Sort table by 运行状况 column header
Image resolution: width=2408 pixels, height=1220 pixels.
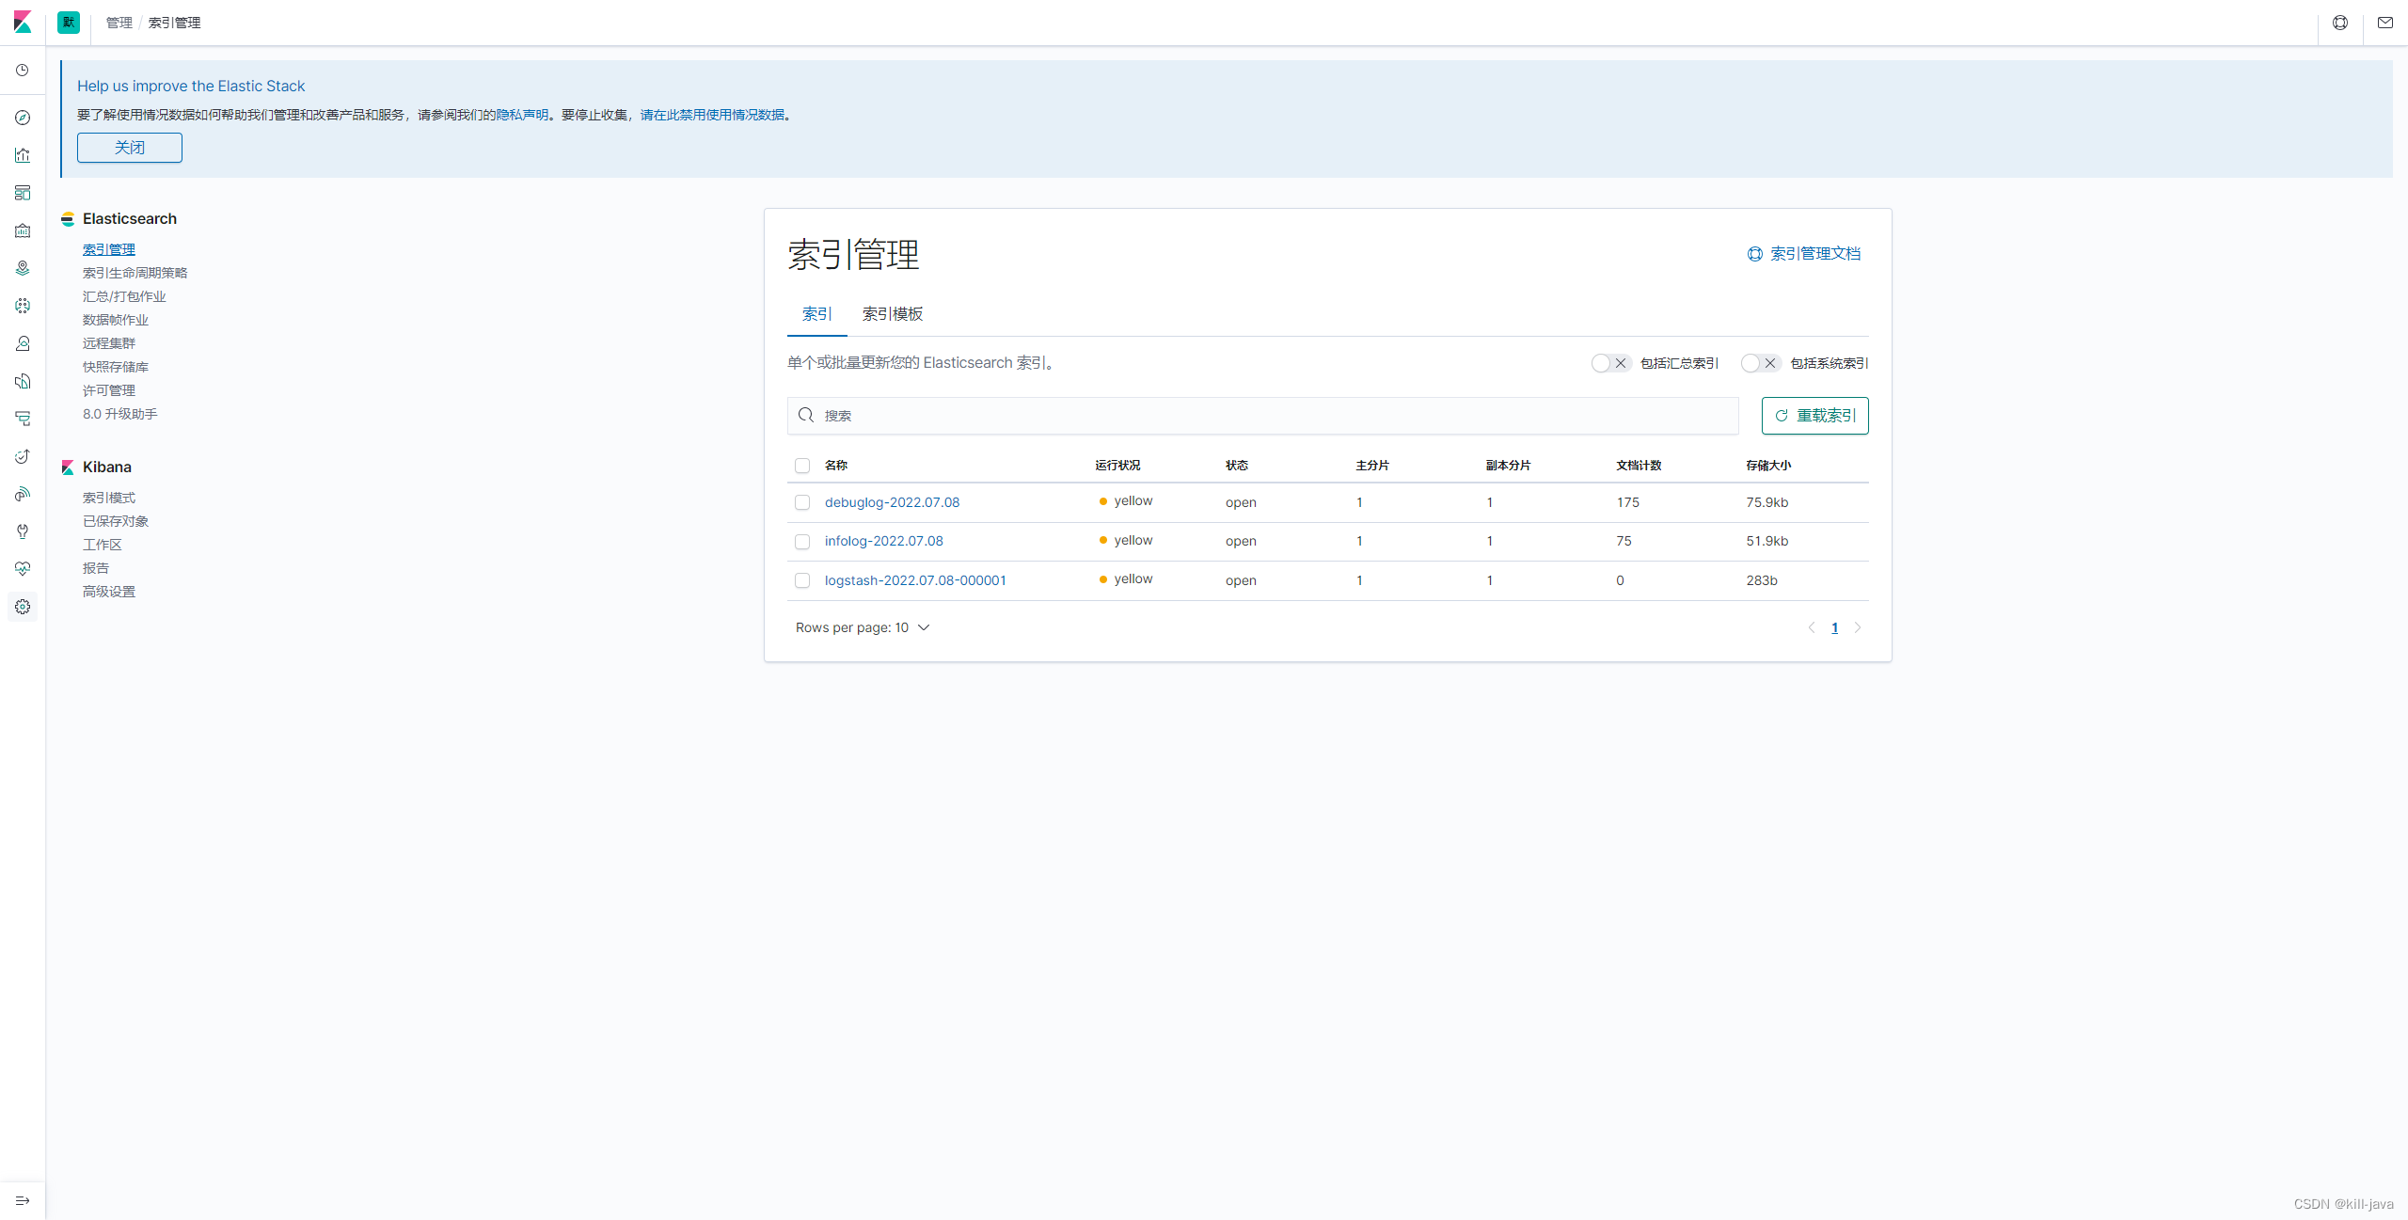(1117, 466)
